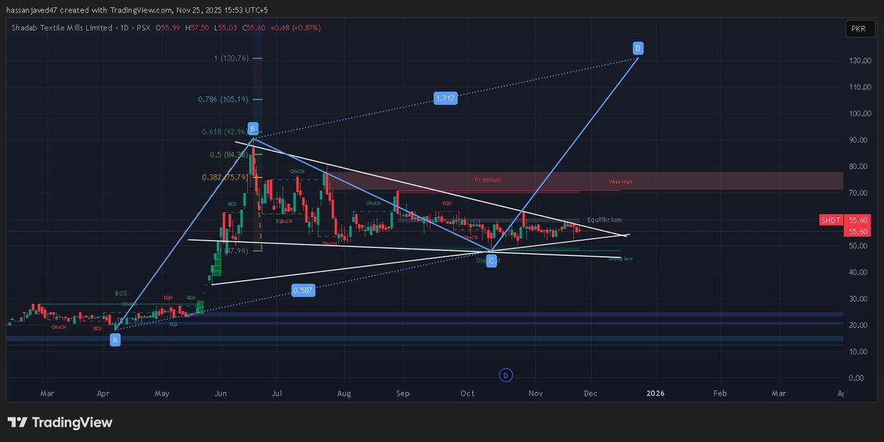Click the 2026 label on time axis

tap(655, 393)
